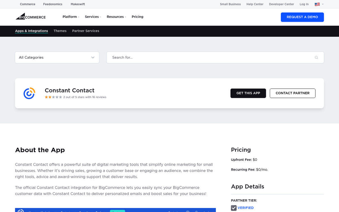The height and width of the screenshot is (212, 339).
Task: Toggle the VERIFIED partner tier checkbox
Action: pyautogui.click(x=234, y=208)
